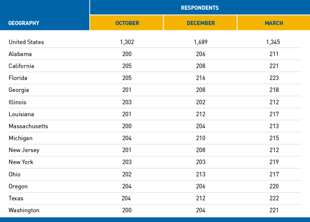Click the GEOGRAPHY column header

click(x=24, y=23)
